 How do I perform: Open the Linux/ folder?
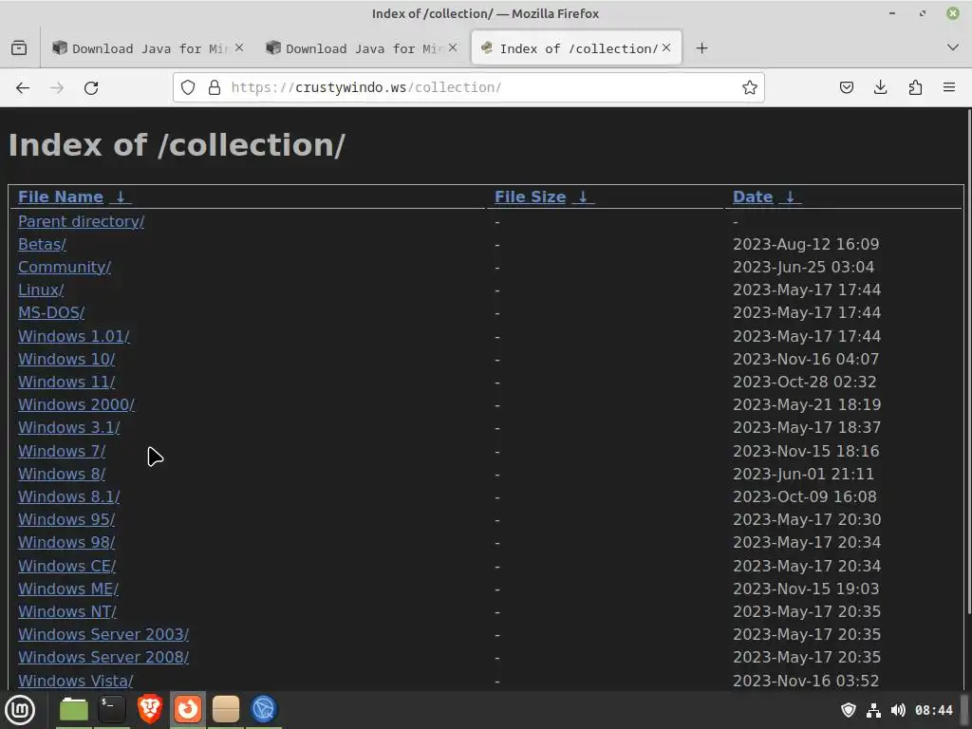point(41,290)
